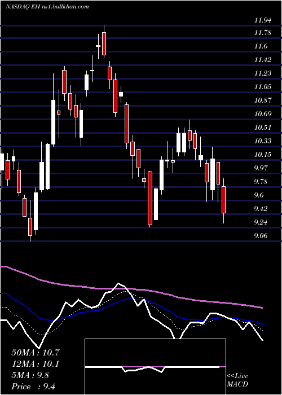The image size is (282, 395).
Task: Click the <<Live MACD label
Action: coord(237,380)
